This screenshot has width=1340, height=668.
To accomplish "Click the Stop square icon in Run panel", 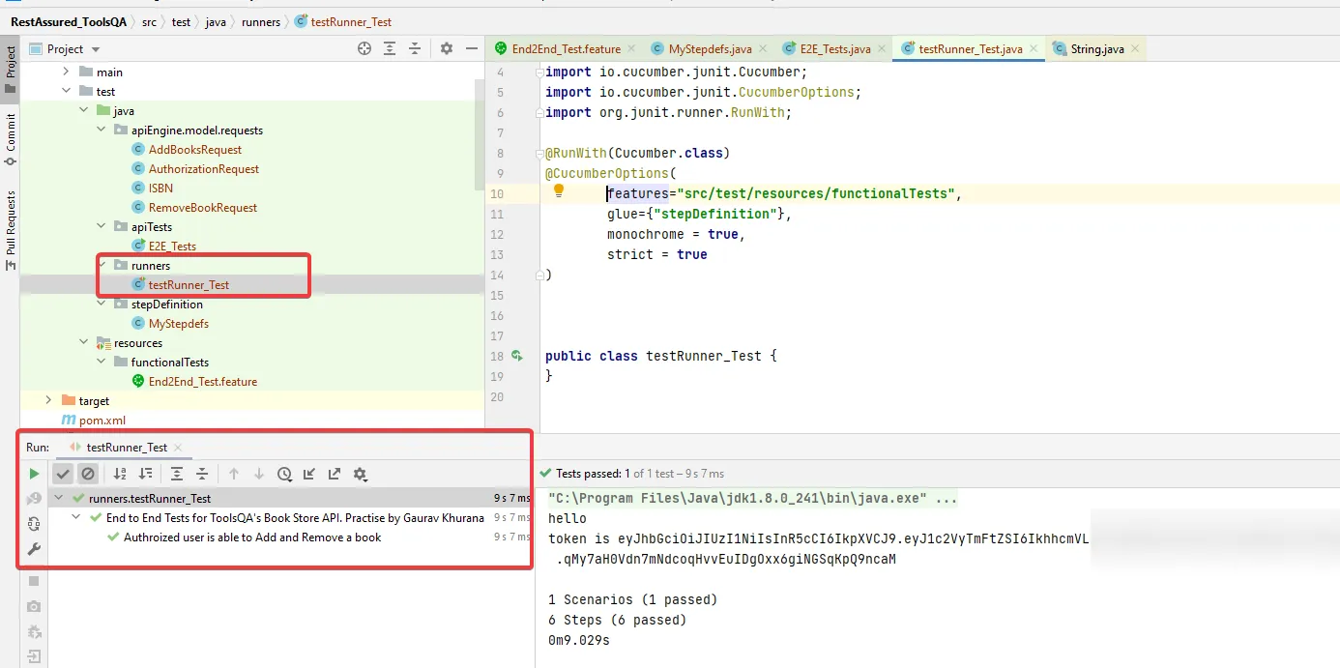I will click(x=34, y=581).
